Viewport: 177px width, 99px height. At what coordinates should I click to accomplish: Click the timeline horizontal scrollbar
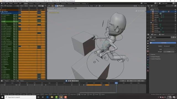98,93
